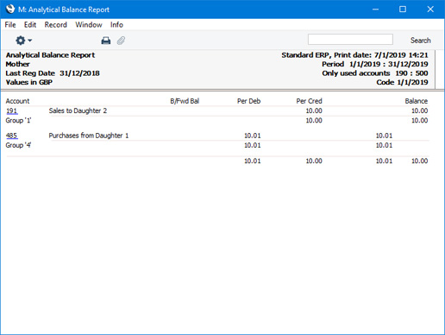
Task: Click the 'Last Reg Date 31/12/2018' text
Action: click(x=53, y=73)
